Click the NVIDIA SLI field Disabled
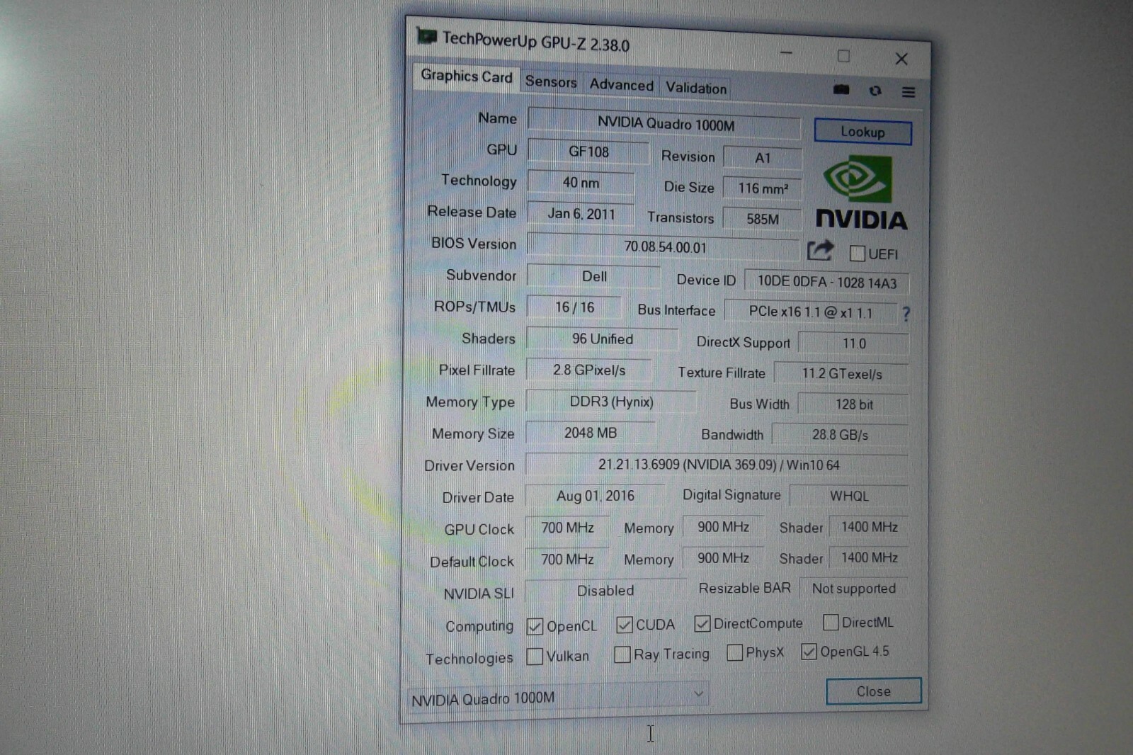 click(x=605, y=591)
